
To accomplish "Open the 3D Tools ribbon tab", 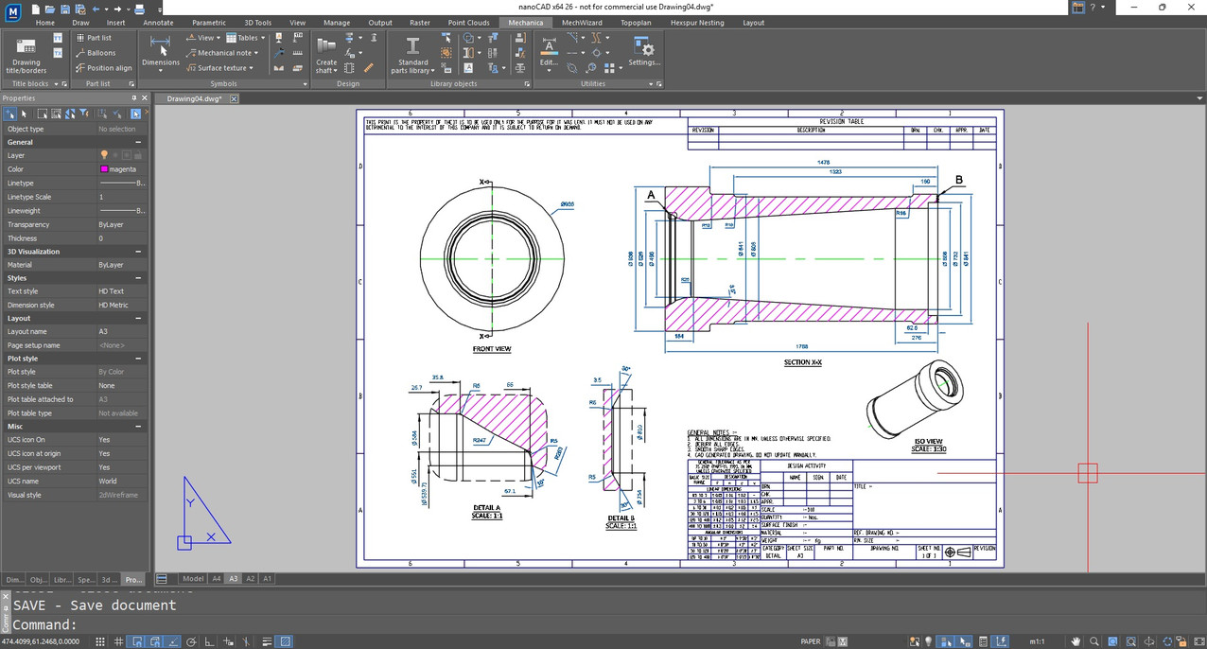I will click(257, 23).
